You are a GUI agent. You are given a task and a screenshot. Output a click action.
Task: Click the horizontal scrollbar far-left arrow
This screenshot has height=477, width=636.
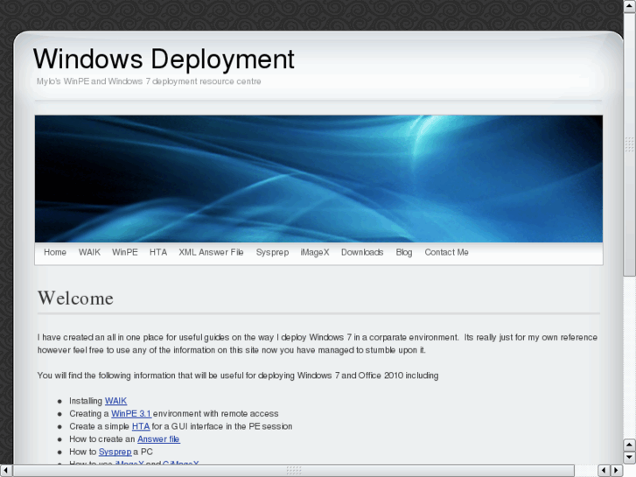pyautogui.click(x=6, y=470)
